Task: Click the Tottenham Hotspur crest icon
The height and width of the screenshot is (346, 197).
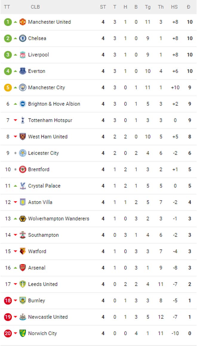Action: (23, 120)
